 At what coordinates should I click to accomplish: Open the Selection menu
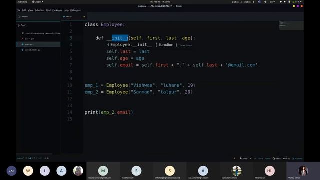coord(39,10)
